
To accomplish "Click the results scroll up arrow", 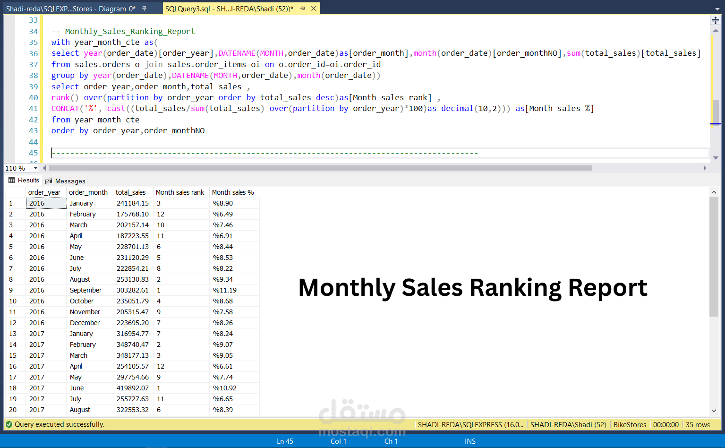I will click(x=714, y=192).
